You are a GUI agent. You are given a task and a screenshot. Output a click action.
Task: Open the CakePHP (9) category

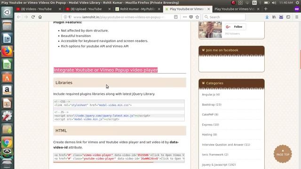pos(210,115)
